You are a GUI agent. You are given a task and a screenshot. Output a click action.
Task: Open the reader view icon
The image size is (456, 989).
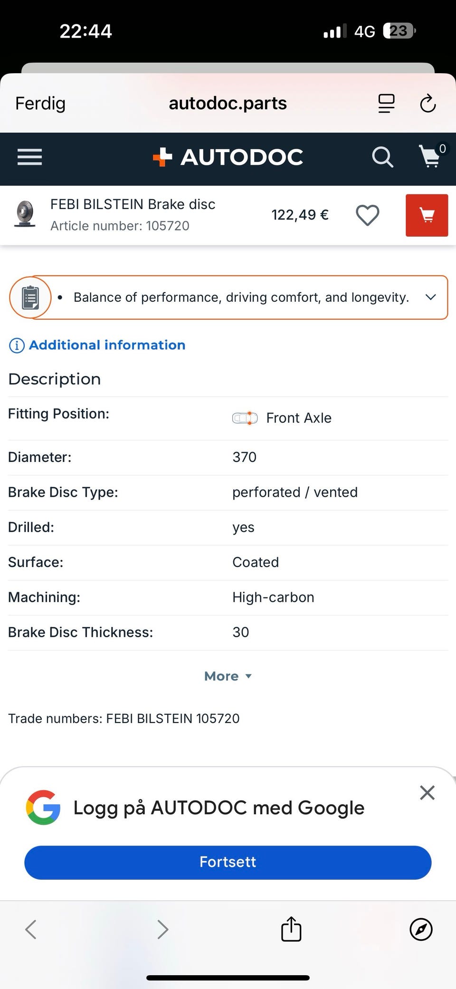pyautogui.click(x=386, y=103)
